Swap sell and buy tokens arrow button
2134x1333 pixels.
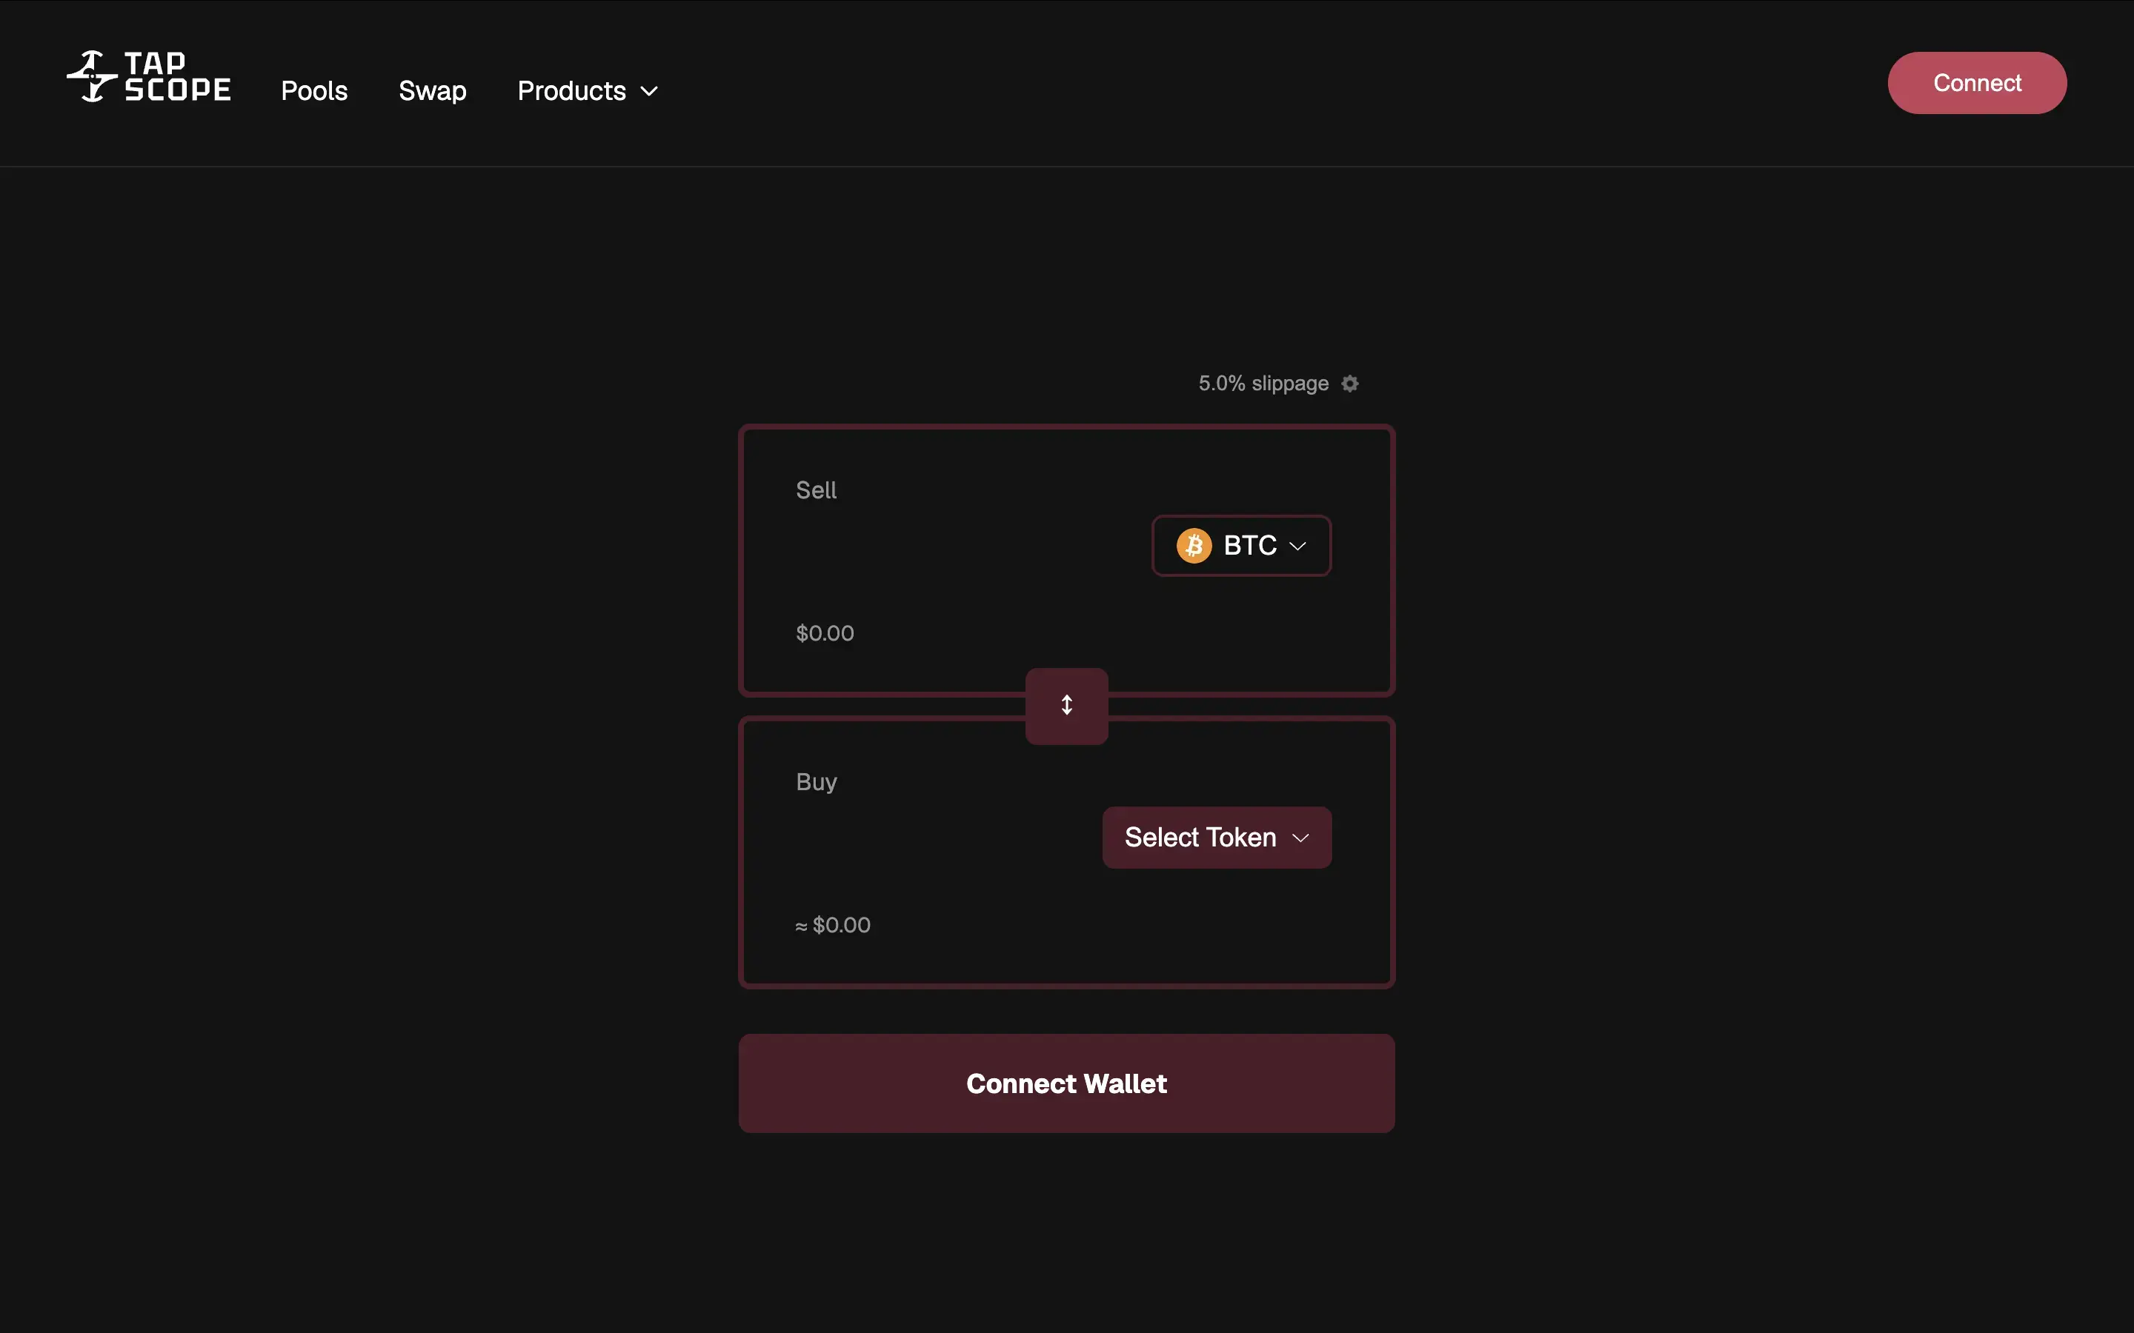pos(1066,705)
